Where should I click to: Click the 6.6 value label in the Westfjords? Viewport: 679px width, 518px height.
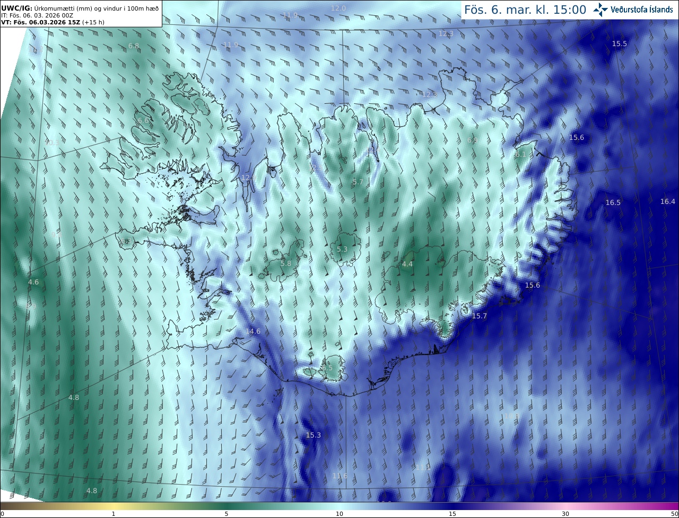143,120
